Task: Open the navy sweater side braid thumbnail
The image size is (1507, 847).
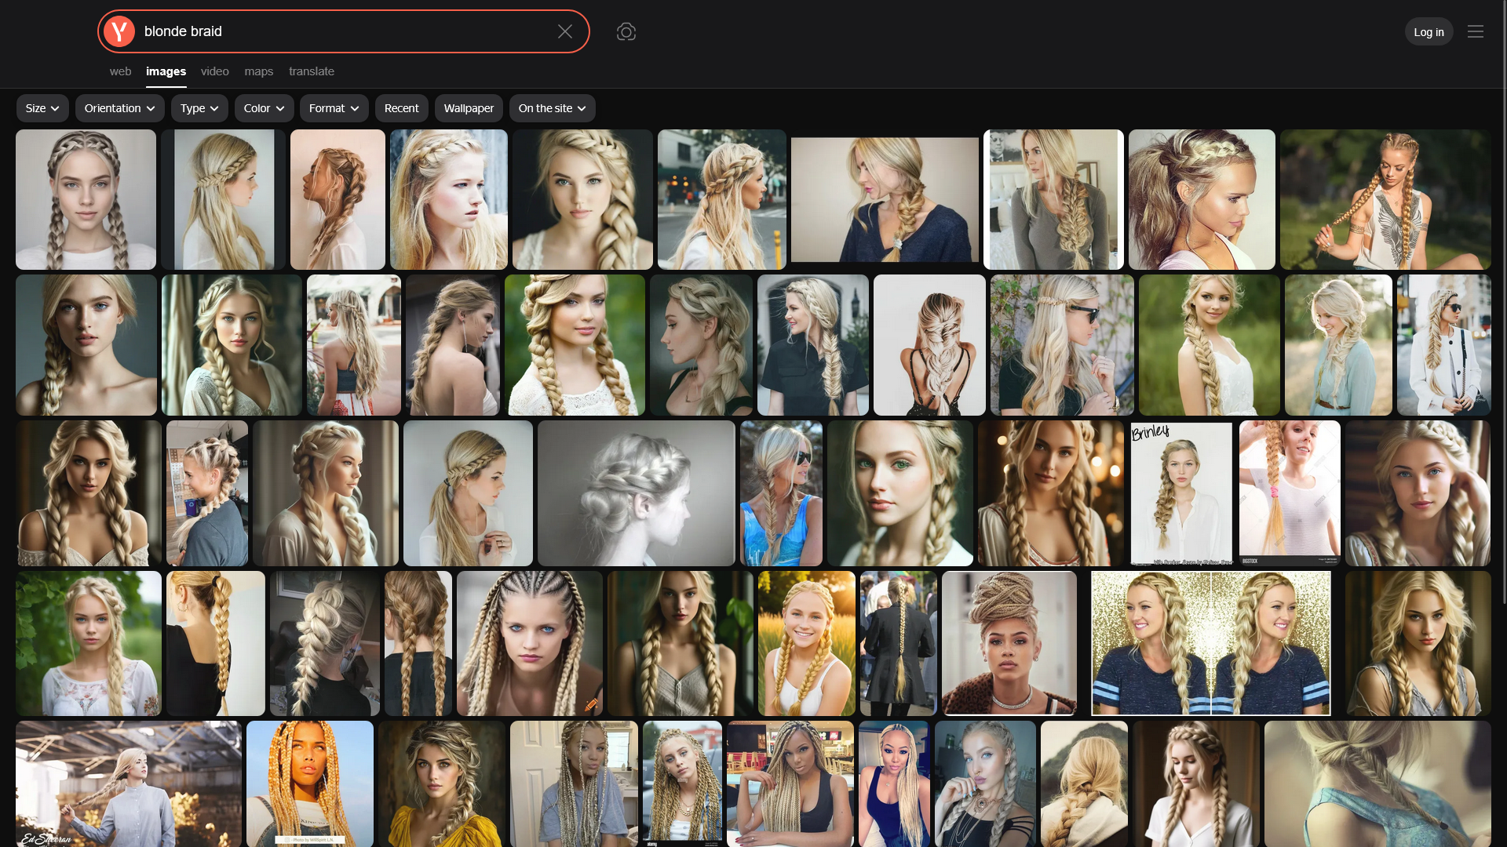Action: pos(885,200)
